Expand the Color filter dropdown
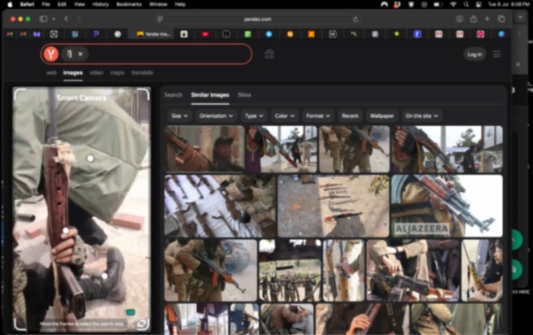 284,115
